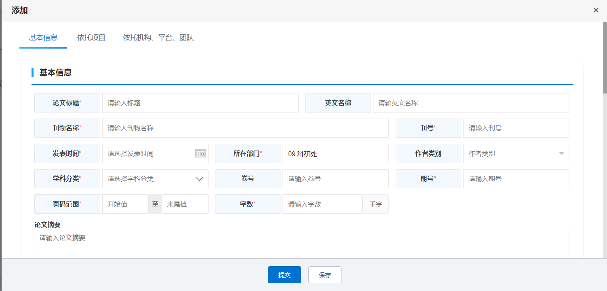Open the 依托项目 tab
The image size is (607, 291).
91,38
